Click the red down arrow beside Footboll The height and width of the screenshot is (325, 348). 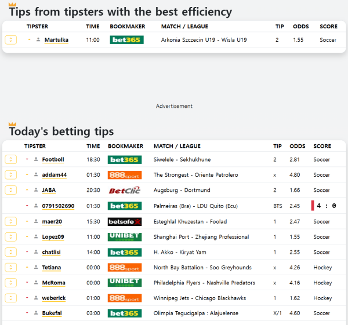27,159
